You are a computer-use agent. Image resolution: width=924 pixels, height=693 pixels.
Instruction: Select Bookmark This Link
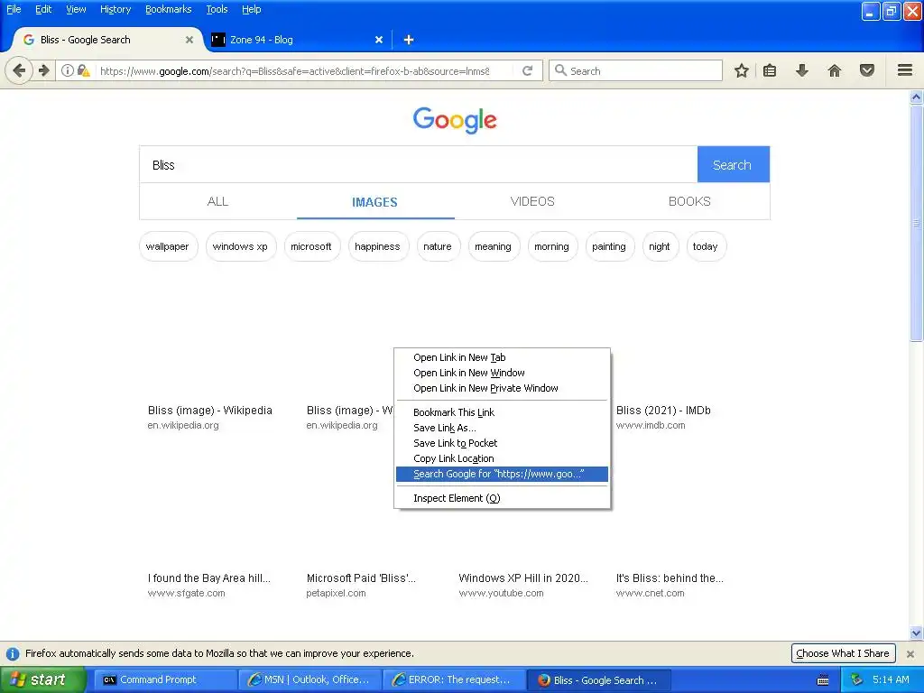(x=502, y=412)
